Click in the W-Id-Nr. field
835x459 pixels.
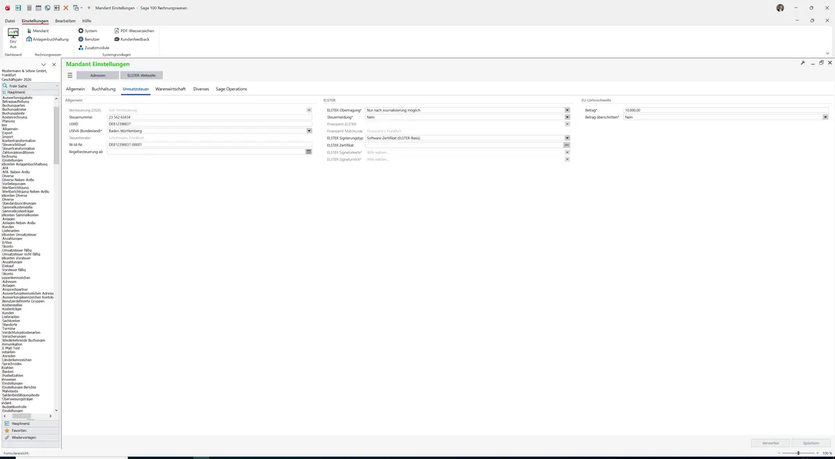[x=209, y=145]
